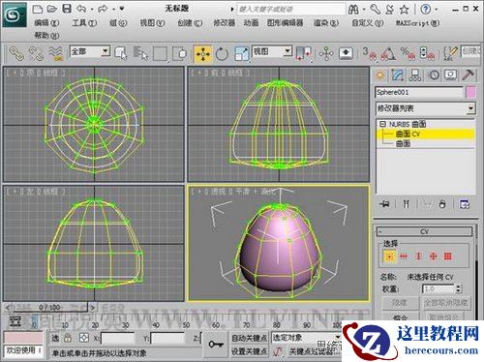
Task: Collapse the NURBS 曲面 stack tree node
Action: coord(382,124)
